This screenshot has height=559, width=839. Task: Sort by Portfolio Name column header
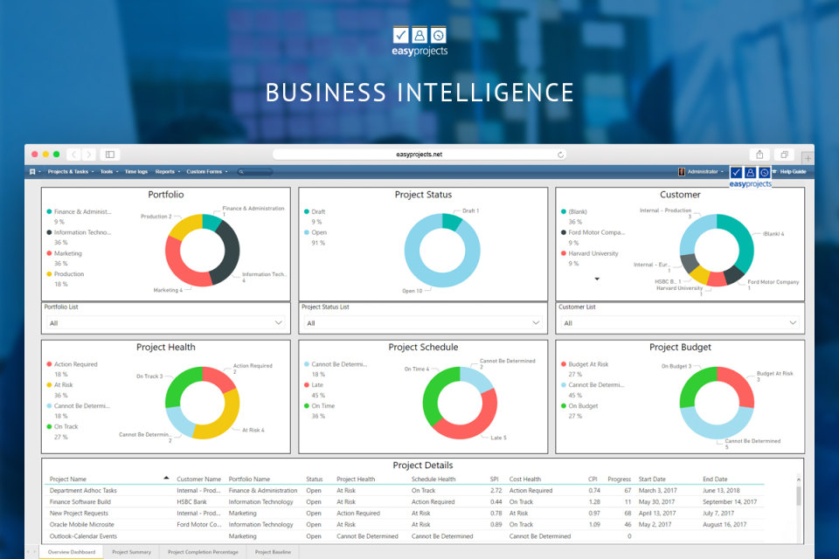(249, 480)
